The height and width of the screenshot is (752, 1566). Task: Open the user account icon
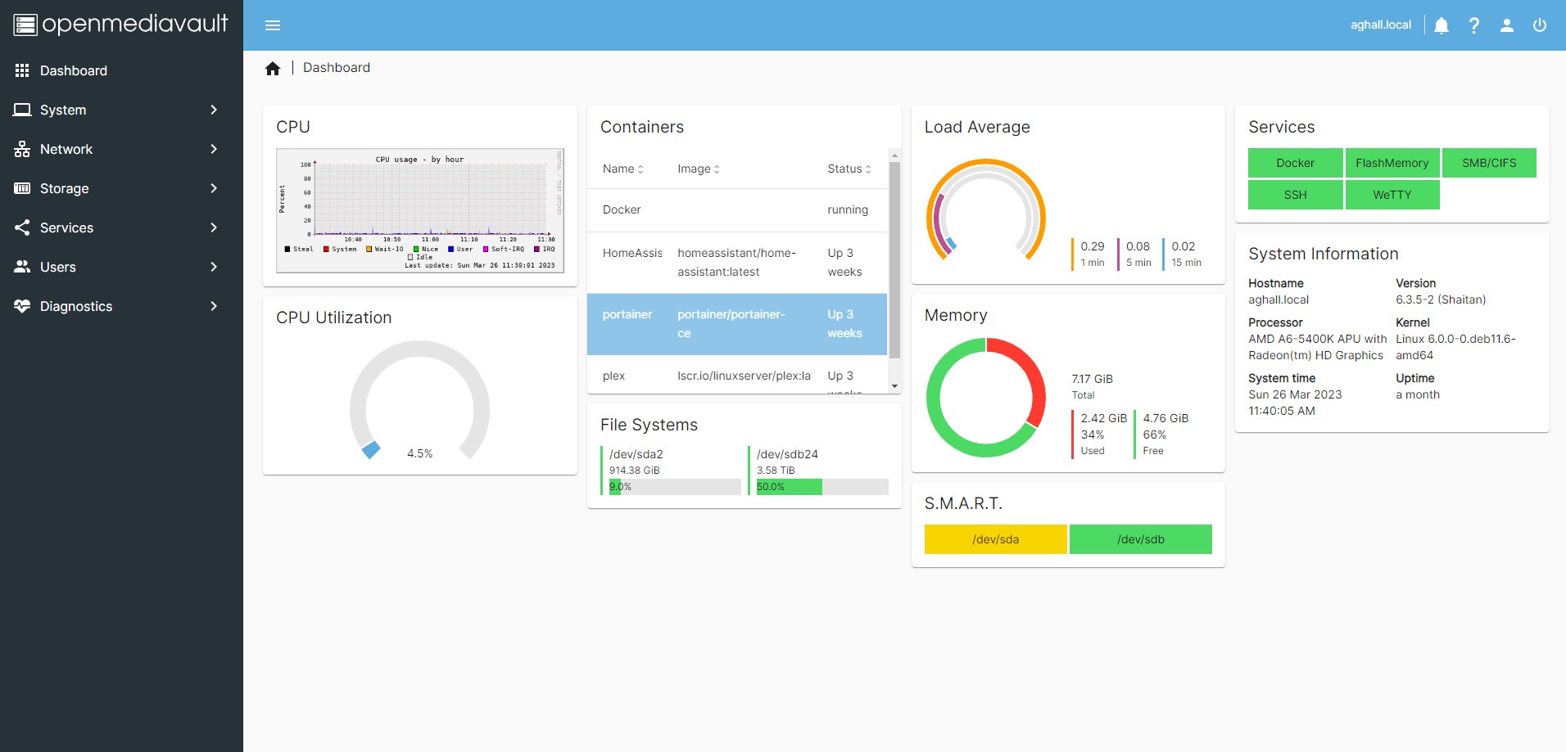click(1507, 25)
